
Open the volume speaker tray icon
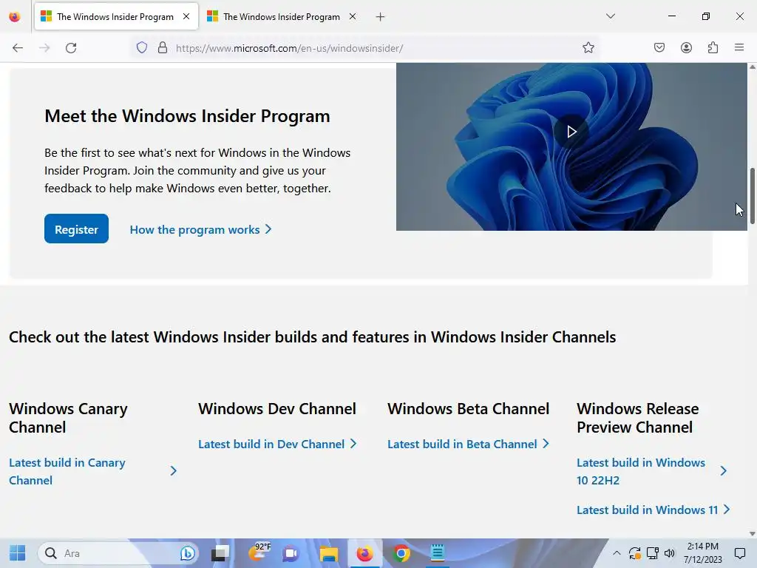coord(670,553)
